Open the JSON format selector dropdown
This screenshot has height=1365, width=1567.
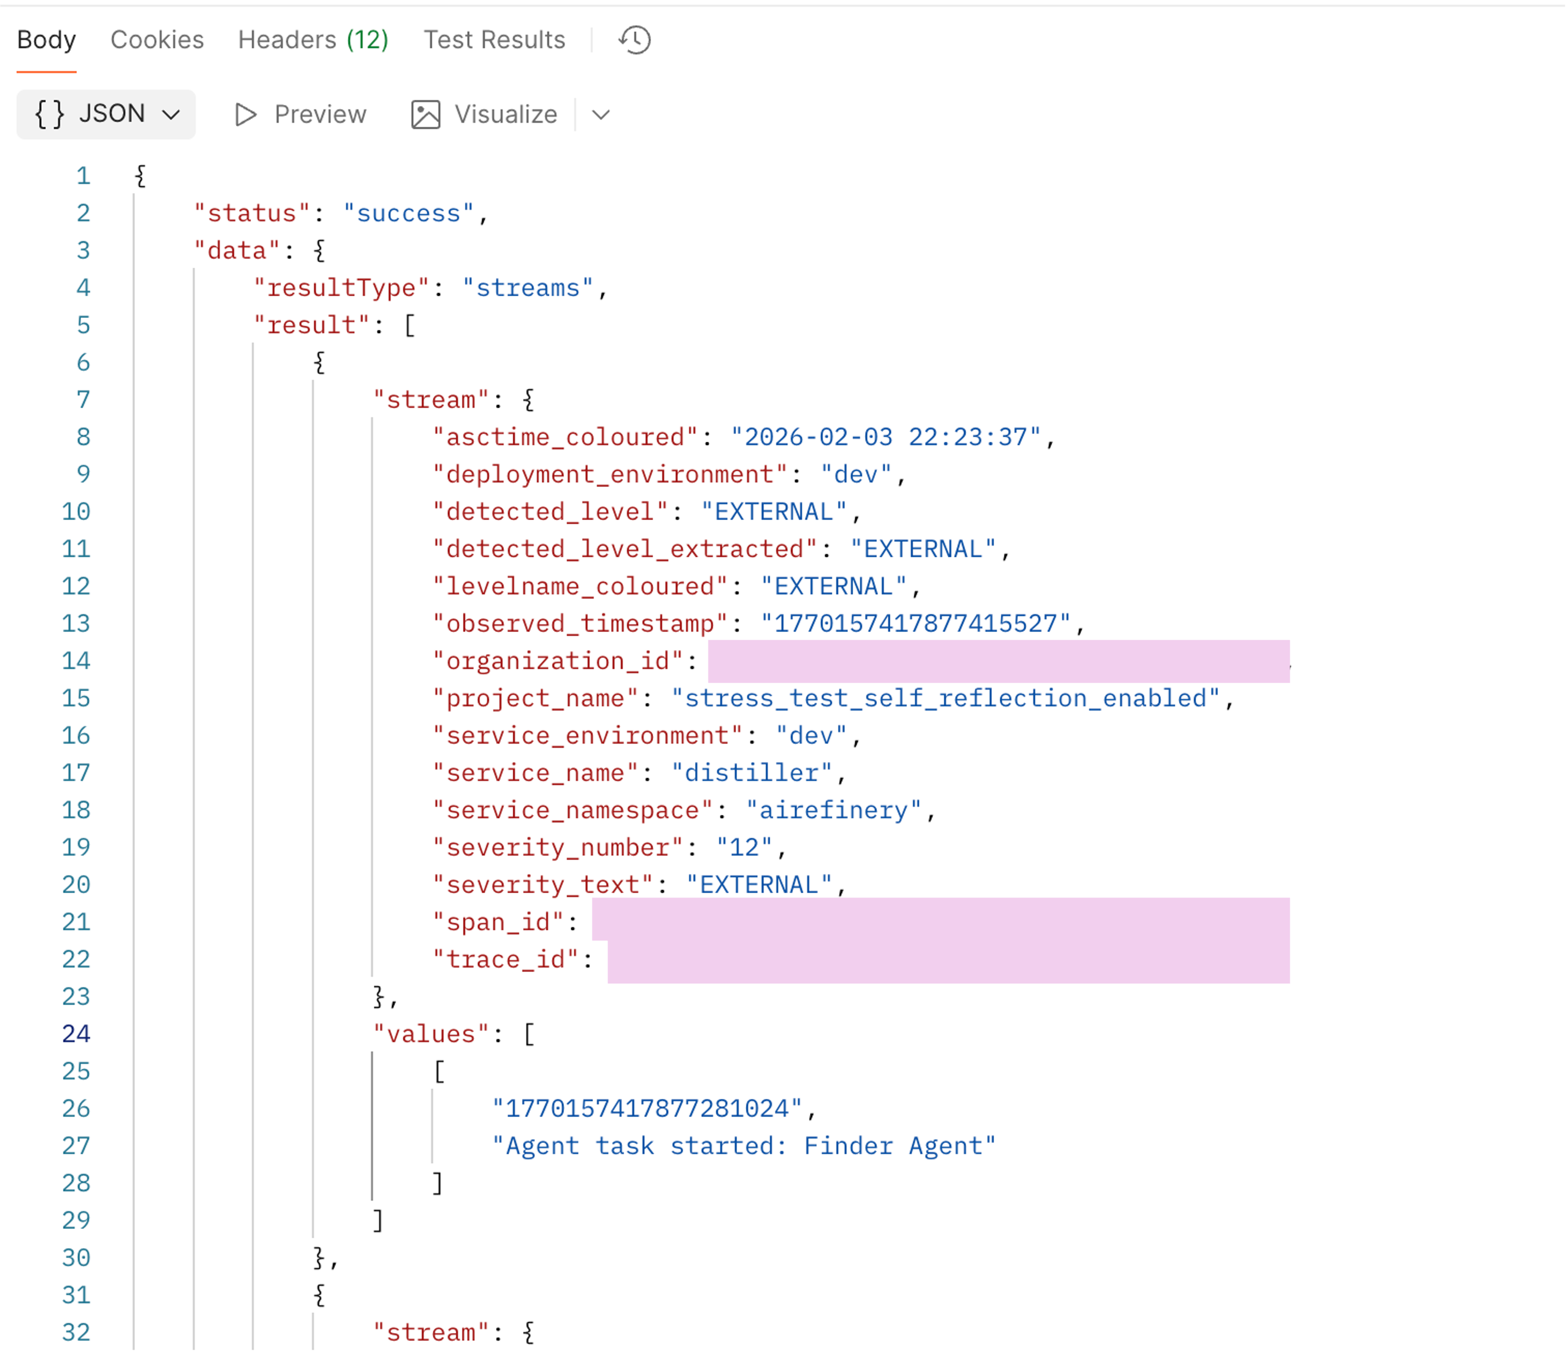(106, 113)
